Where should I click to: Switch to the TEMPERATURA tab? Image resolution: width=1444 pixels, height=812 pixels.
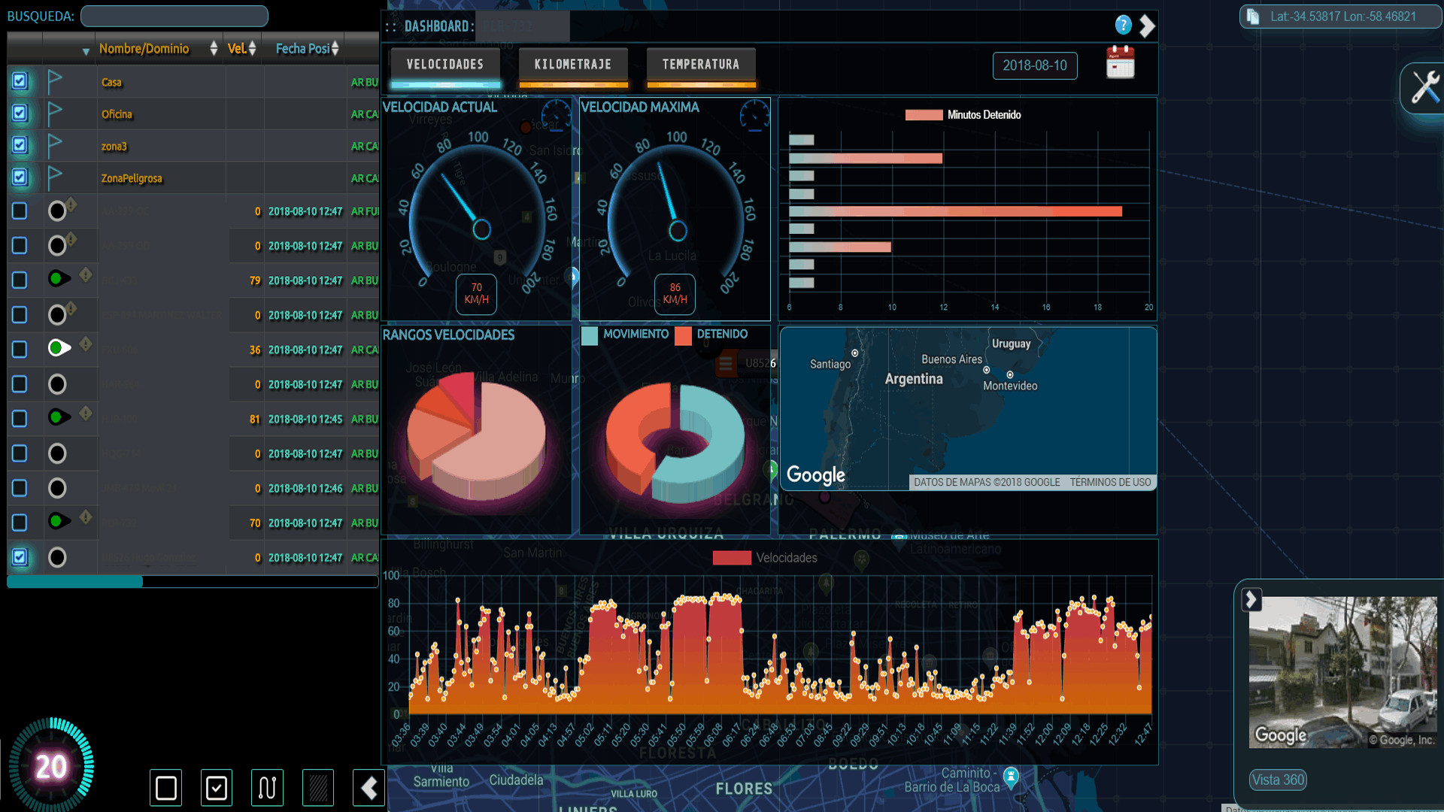[x=701, y=65]
